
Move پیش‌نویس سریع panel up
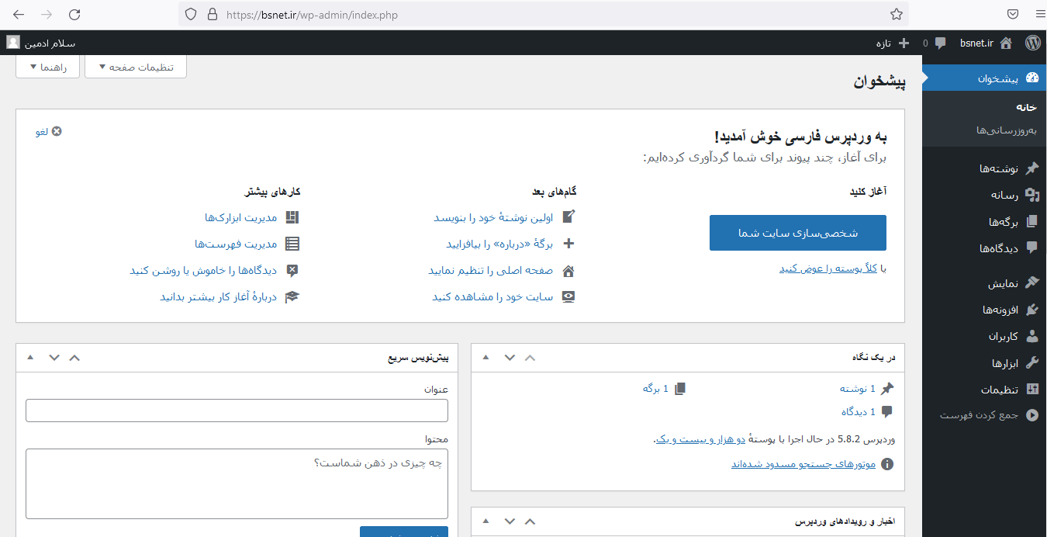[x=74, y=357]
